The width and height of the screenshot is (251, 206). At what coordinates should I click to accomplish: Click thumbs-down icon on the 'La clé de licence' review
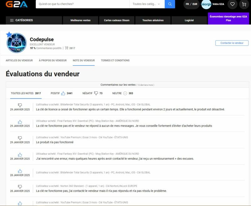point(20,105)
